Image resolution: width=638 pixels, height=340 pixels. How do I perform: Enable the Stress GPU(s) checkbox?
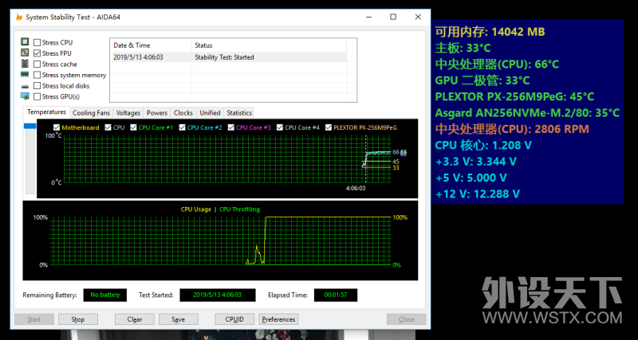pyautogui.click(x=37, y=96)
